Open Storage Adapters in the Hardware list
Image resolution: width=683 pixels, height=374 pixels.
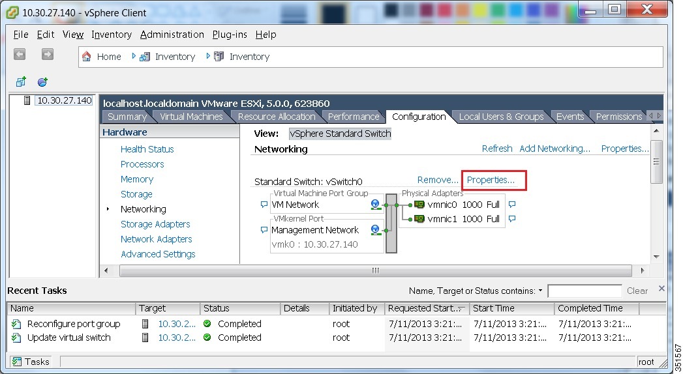pyautogui.click(x=155, y=224)
